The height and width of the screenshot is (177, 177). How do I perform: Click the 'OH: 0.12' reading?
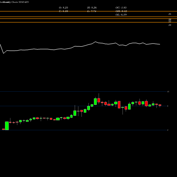pos(121,11)
